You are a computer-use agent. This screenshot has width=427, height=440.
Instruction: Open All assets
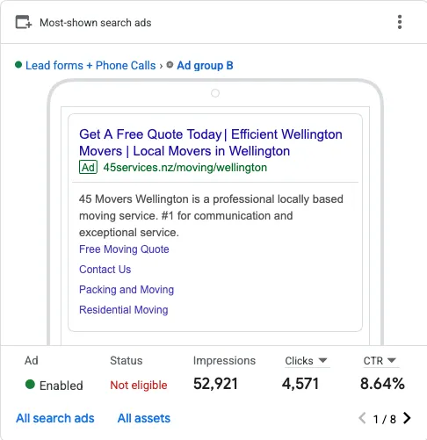[x=144, y=418]
